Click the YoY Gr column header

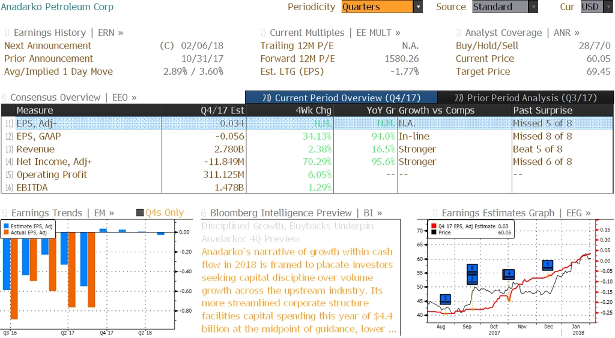(366, 110)
